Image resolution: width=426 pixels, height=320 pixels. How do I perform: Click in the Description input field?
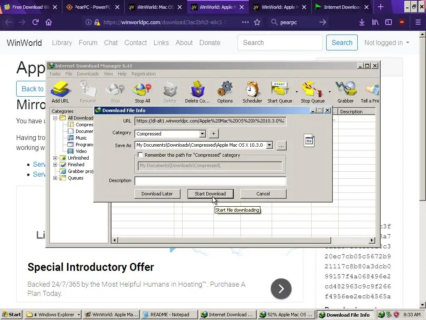click(210, 181)
